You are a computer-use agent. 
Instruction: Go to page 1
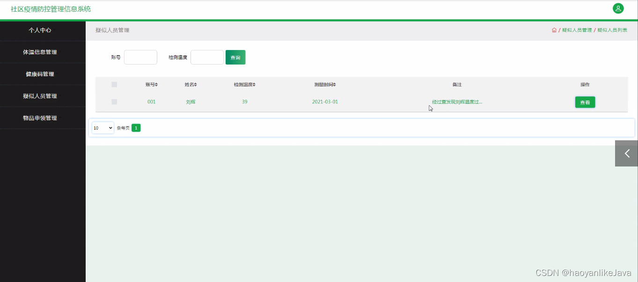pyautogui.click(x=136, y=128)
